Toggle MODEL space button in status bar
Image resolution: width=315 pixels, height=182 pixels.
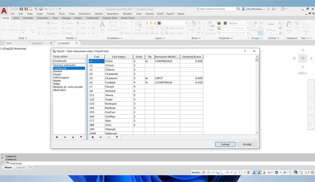196,172
